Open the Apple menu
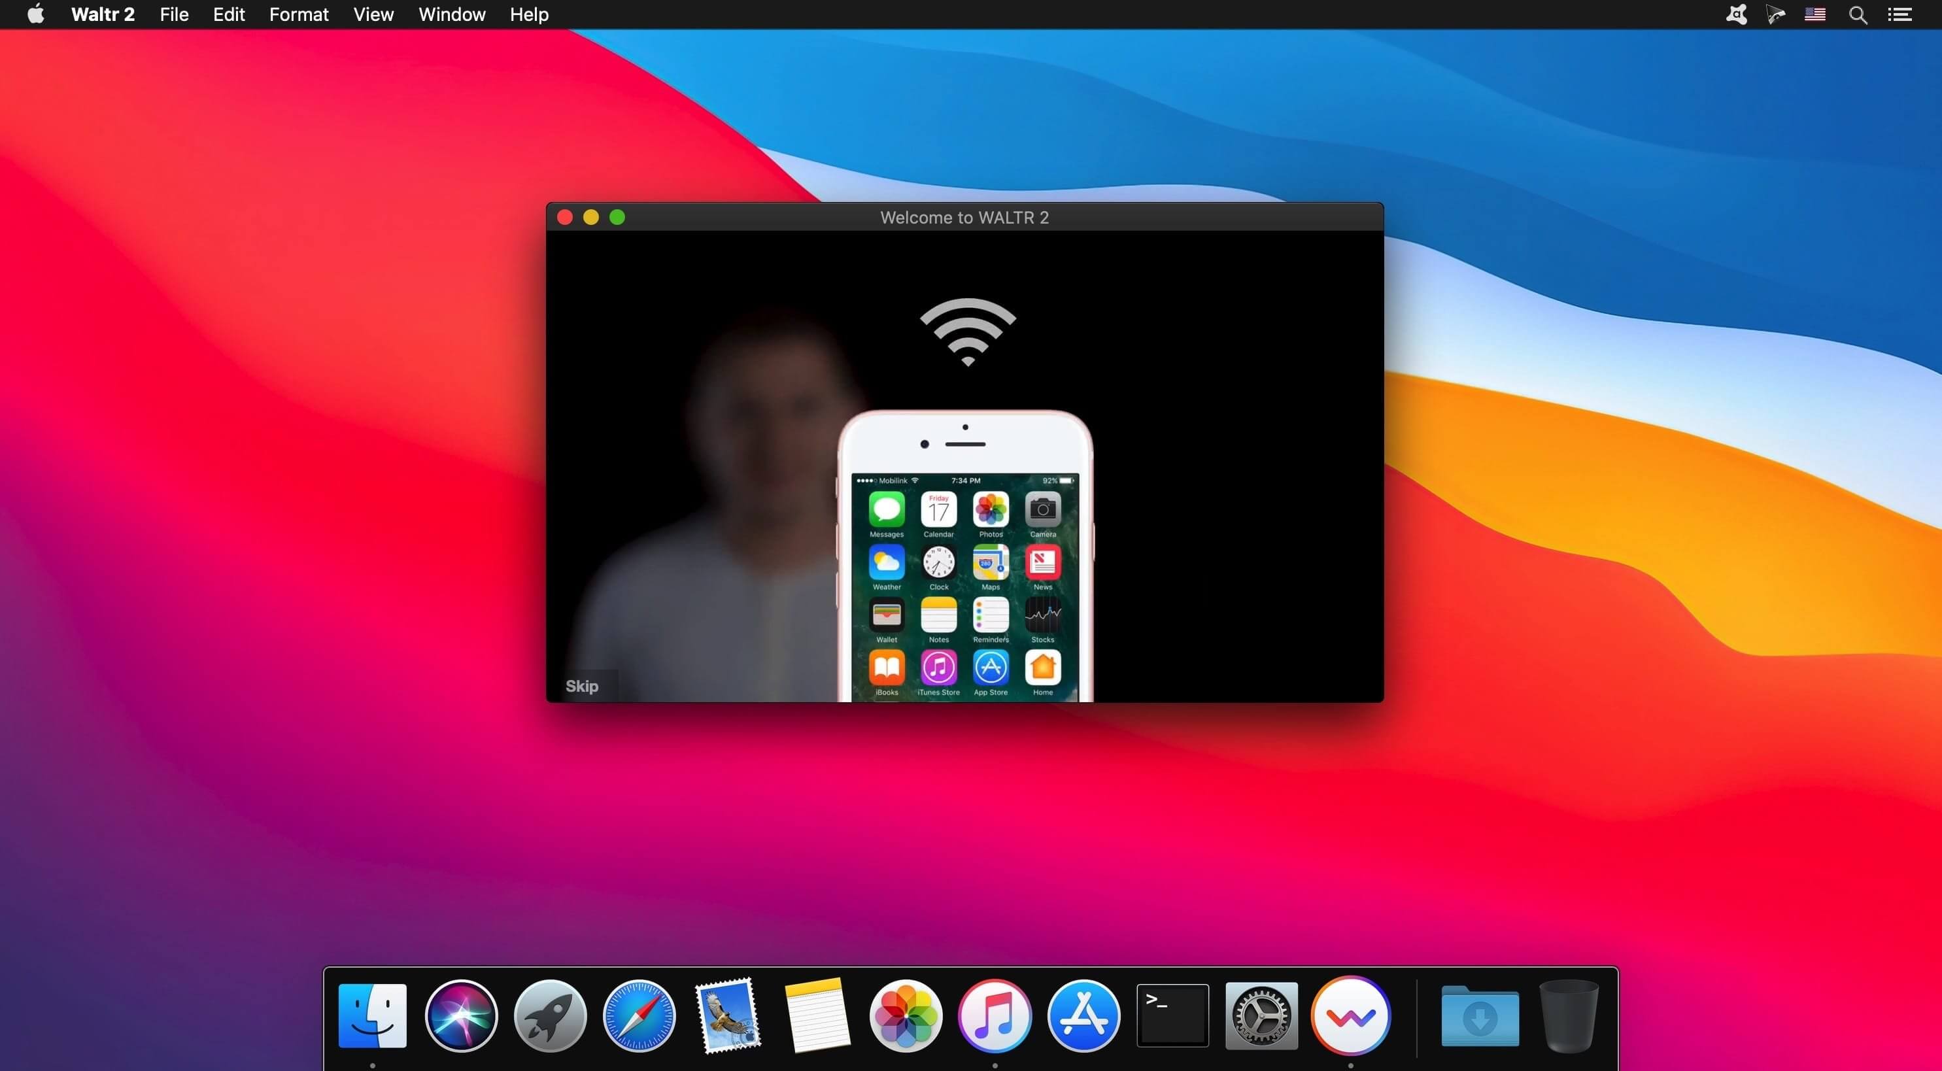 pyautogui.click(x=35, y=14)
